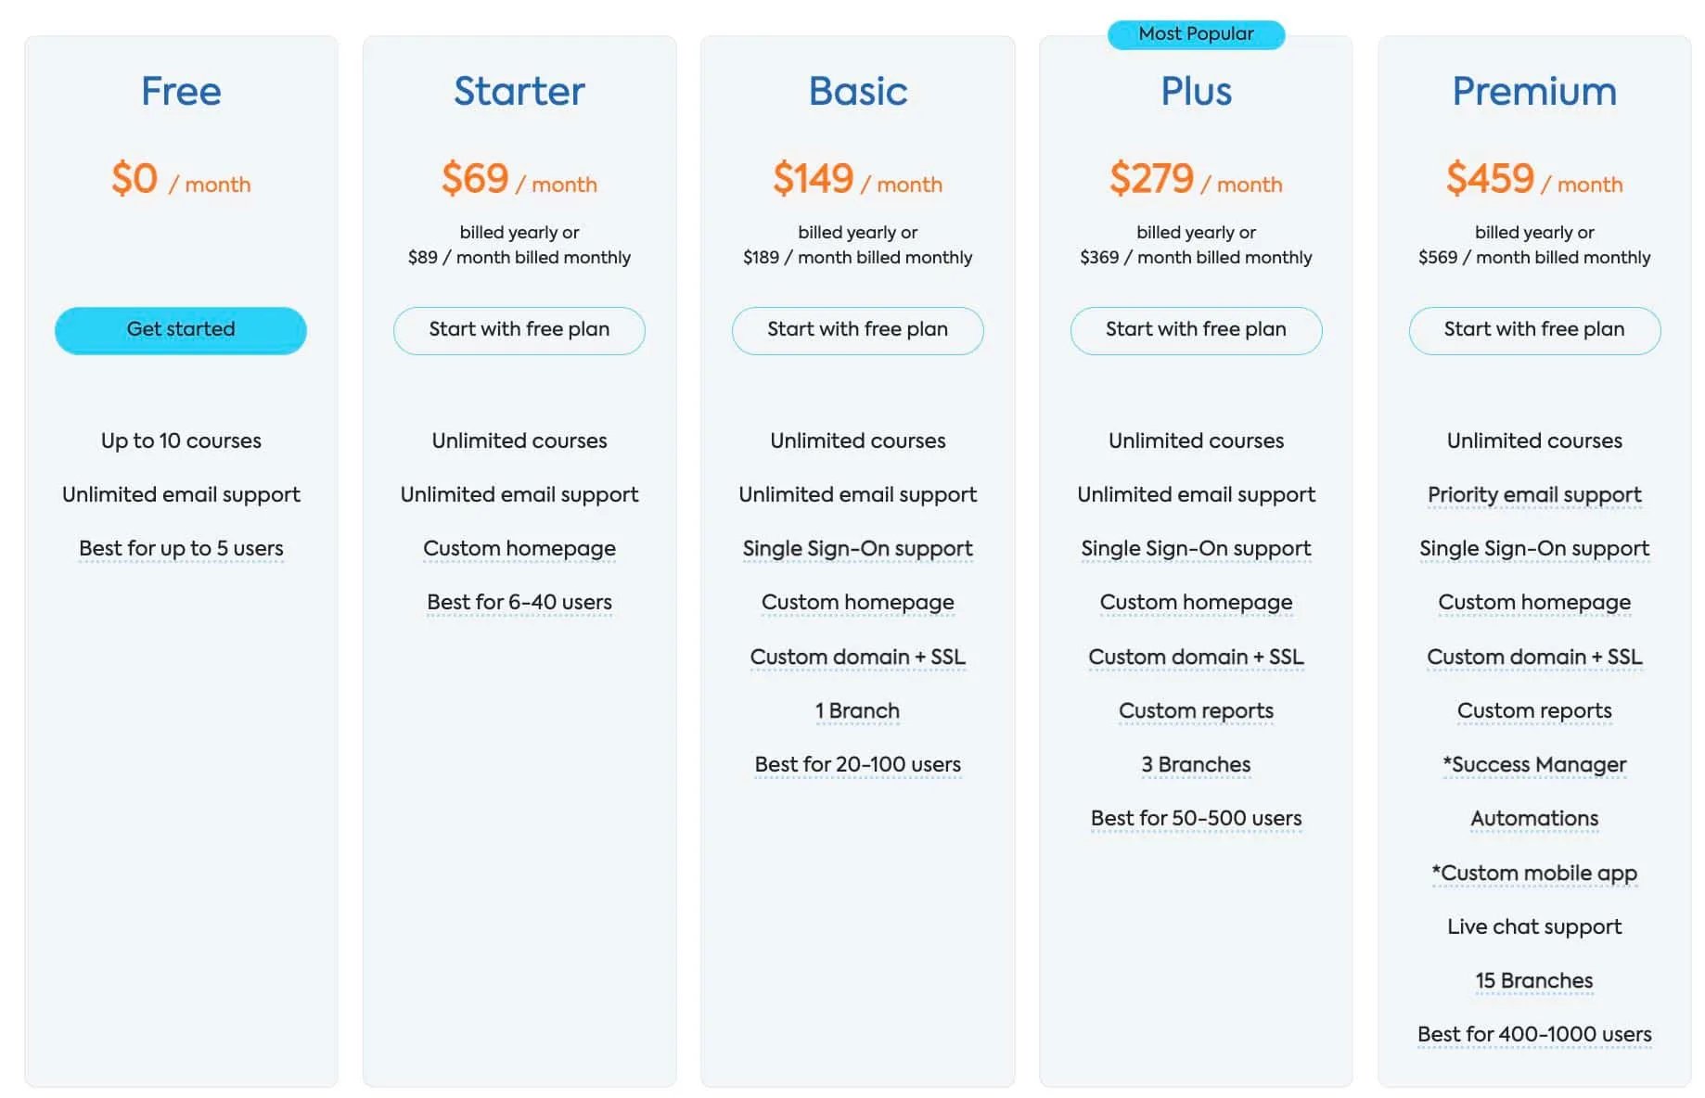
Task: Click Custom homepage in the Starter plan
Action: [x=519, y=548]
